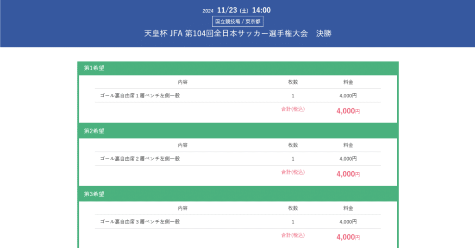Select the 第2希望 section header
Viewport: 475px width, 248px height.
pos(94,131)
